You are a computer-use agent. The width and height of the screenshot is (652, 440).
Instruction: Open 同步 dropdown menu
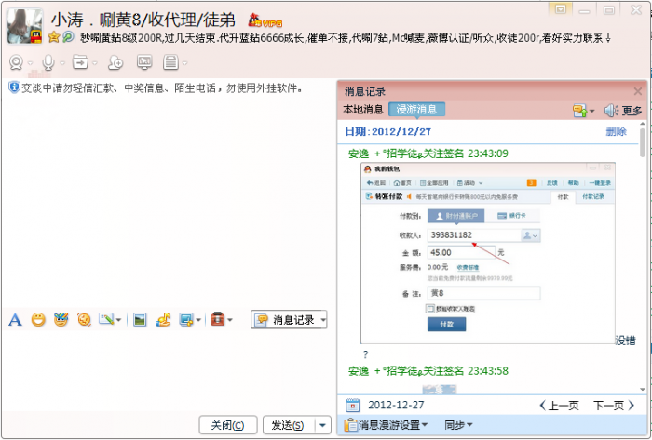pyautogui.click(x=458, y=425)
